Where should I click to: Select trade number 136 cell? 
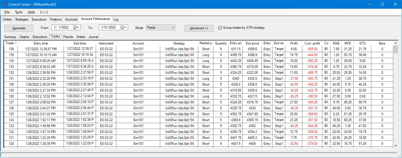pos(11,49)
